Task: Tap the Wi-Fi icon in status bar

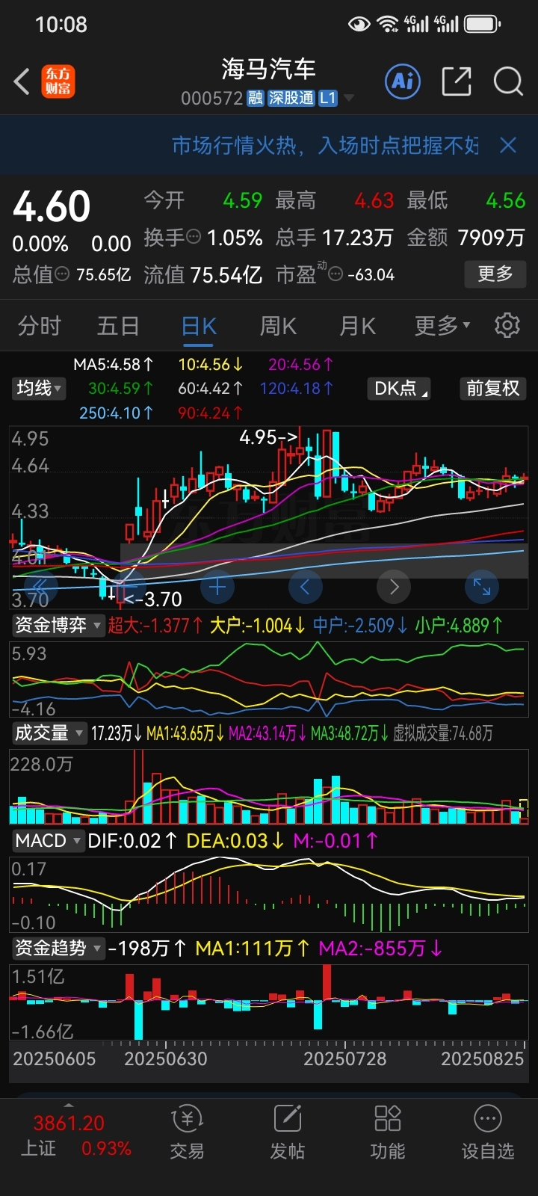Action: coord(388,25)
